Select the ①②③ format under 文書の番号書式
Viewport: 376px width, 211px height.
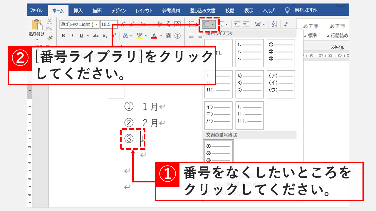218,151
